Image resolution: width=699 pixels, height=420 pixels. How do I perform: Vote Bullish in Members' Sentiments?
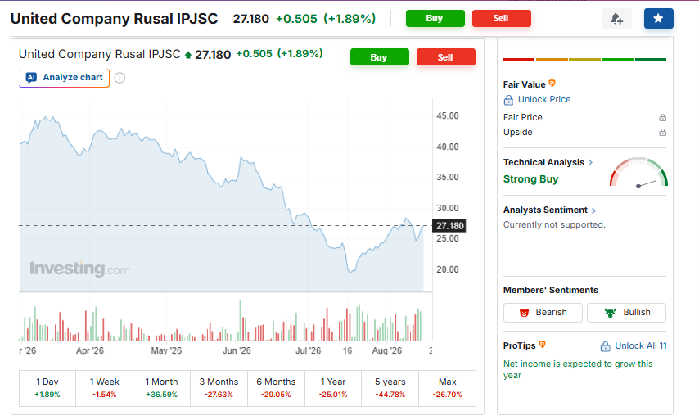626,313
